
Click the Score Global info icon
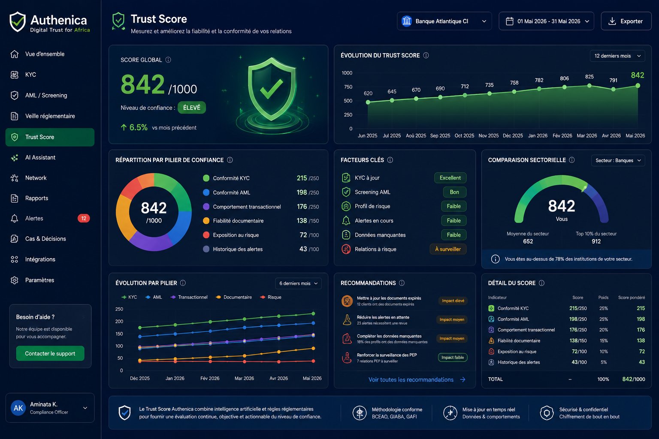click(x=168, y=60)
